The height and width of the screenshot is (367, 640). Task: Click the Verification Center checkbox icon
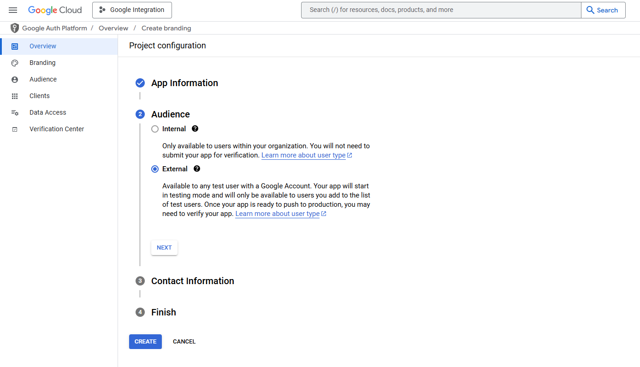(x=15, y=129)
